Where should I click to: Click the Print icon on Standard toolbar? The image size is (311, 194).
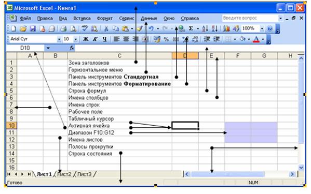pyautogui.click(x=63, y=29)
